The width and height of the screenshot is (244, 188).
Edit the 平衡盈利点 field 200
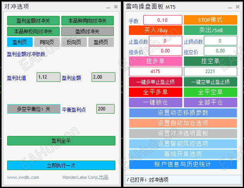coord(105,109)
